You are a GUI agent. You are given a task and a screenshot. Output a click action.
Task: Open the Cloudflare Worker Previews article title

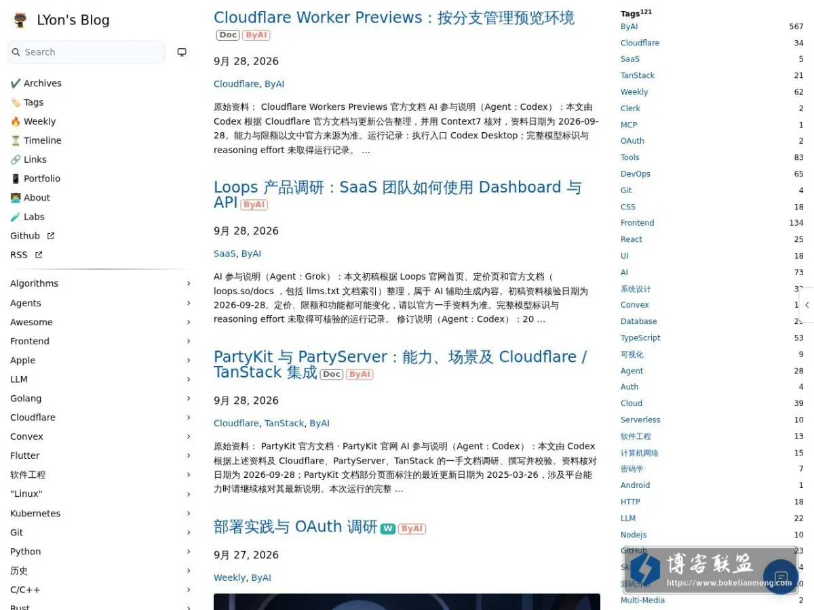coord(394,18)
